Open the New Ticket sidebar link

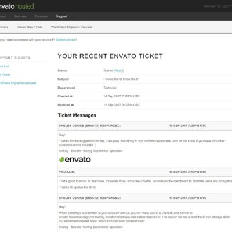point(5,75)
